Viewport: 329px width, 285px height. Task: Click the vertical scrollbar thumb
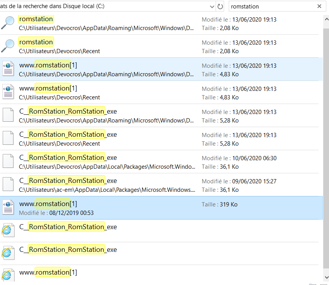coord(326,148)
